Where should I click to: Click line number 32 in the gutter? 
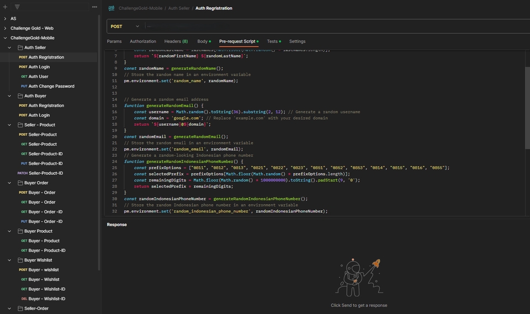[x=114, y=211]
